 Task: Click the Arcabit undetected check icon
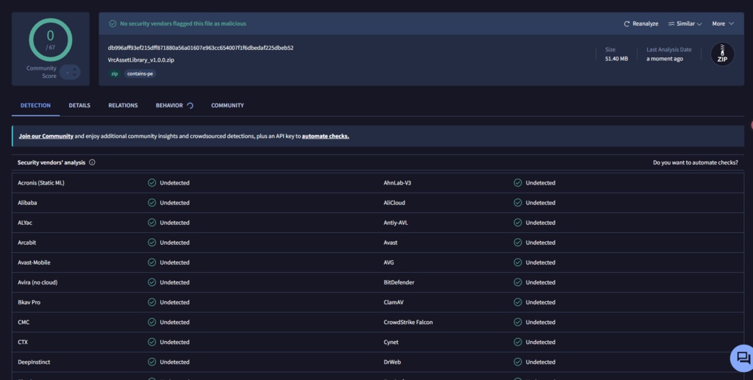click(x=151, y=243)
